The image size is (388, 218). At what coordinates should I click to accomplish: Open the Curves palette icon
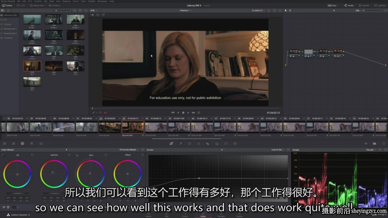171,144
